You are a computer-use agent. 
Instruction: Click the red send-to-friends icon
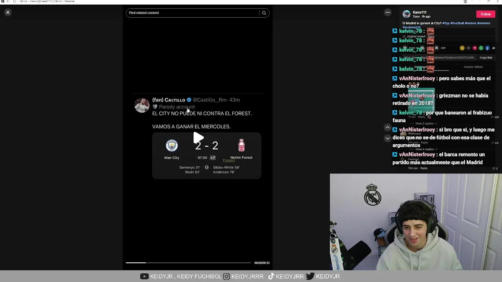[x=475, y=48]
